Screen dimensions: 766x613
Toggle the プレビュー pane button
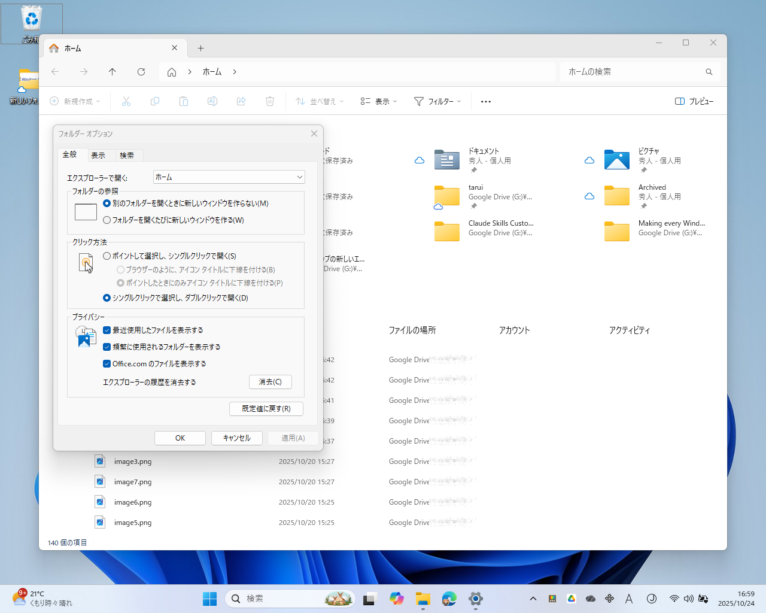click(x=694, y=101)
